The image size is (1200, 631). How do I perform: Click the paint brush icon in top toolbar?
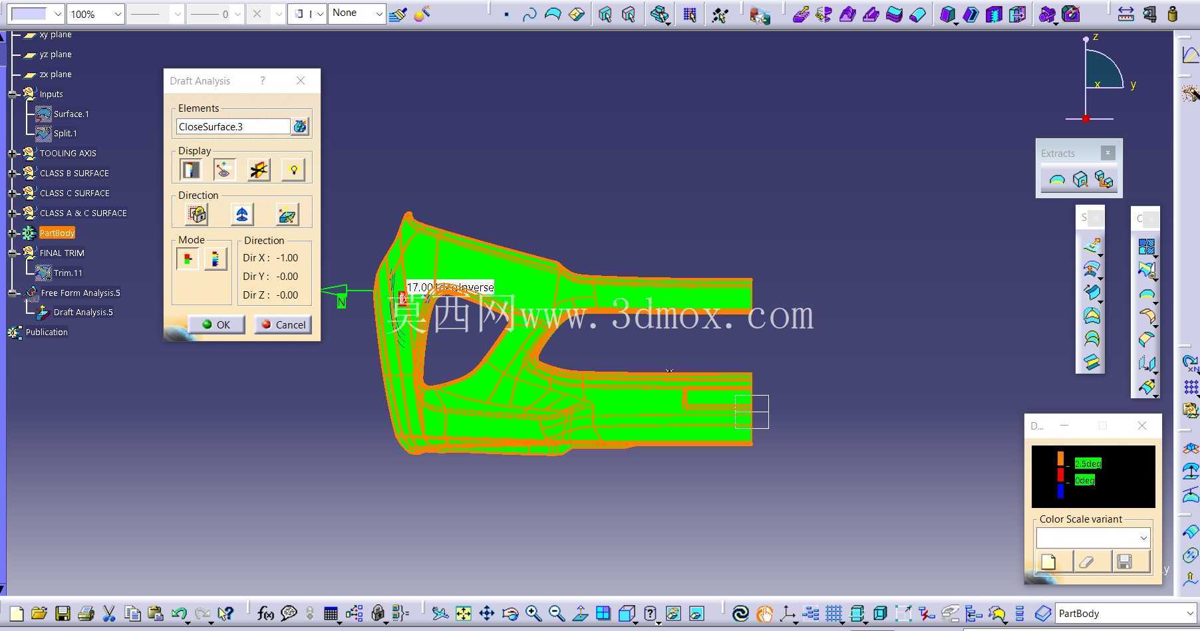[398, 14]
